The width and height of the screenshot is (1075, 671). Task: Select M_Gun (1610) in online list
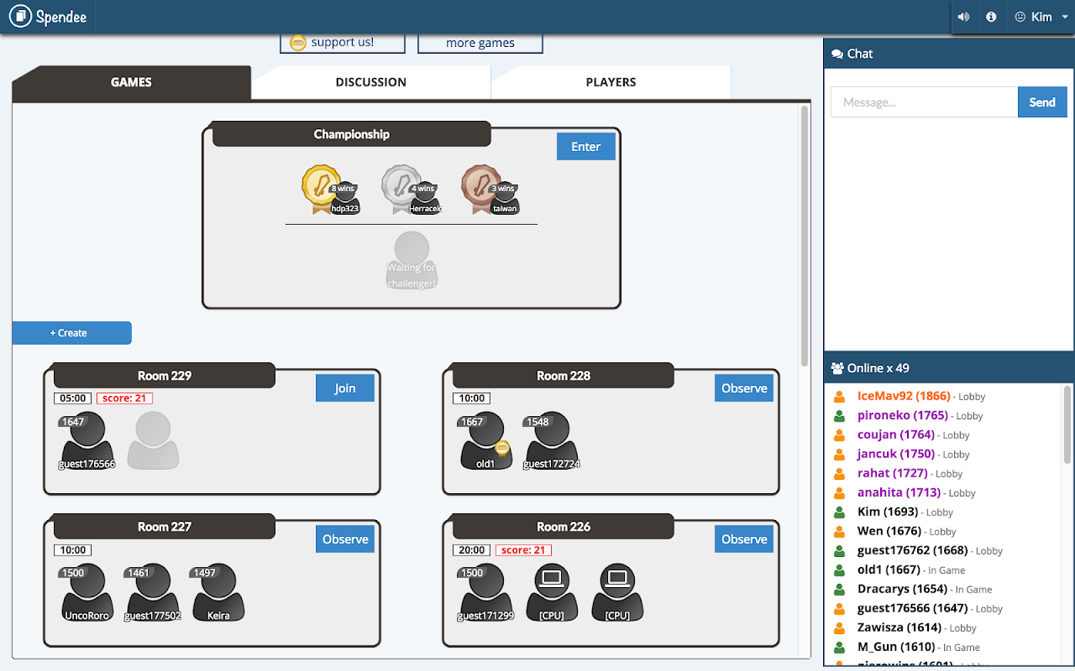point(896,647)
